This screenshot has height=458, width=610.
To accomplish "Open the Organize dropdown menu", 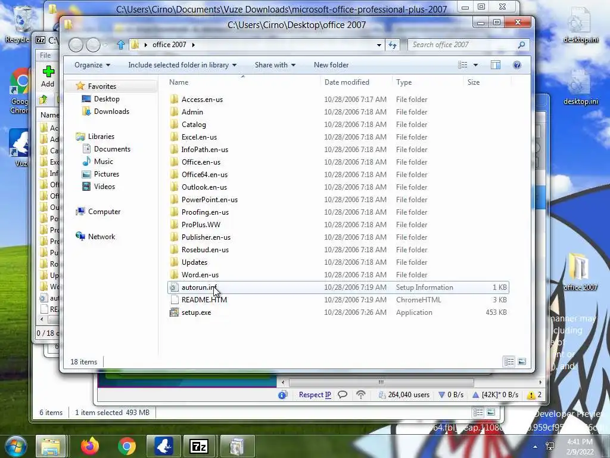I will pyautogui.click(x=92, y=65).
